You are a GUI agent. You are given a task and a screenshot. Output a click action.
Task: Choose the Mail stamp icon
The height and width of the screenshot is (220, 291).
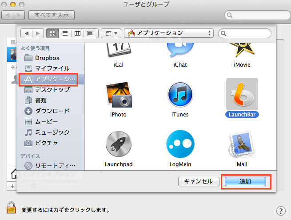242,144
